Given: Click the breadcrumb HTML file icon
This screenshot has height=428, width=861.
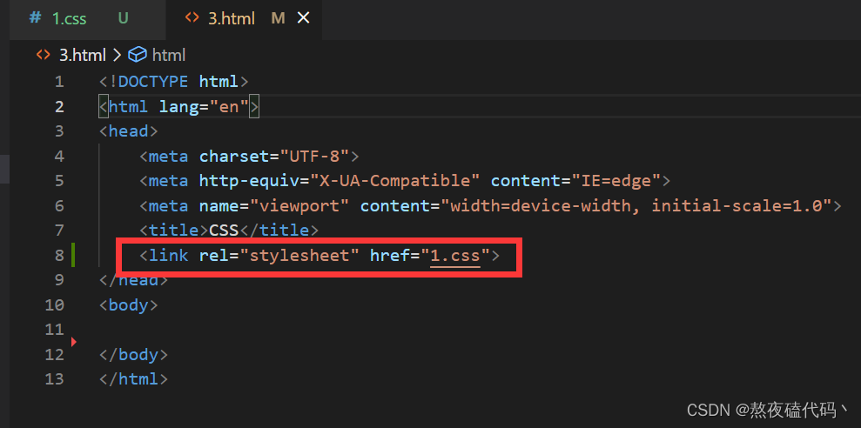Looking at the screenshot, I should [43, 54].
